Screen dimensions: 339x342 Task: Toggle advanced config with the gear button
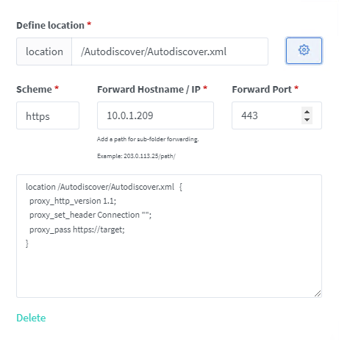click(304, 51)
